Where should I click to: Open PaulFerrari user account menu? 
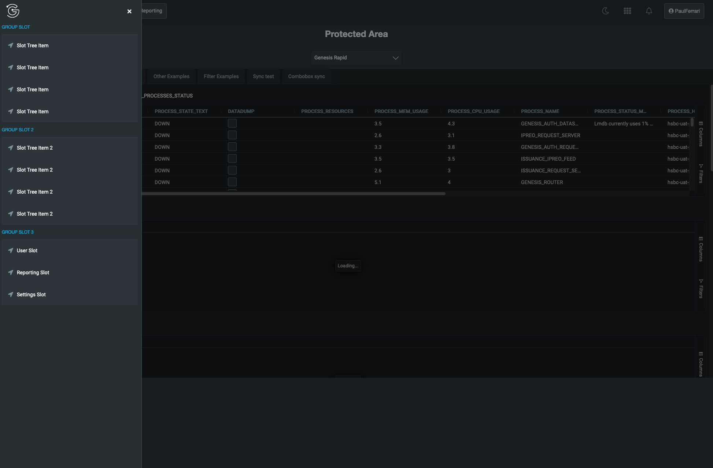tap(684, 11)
